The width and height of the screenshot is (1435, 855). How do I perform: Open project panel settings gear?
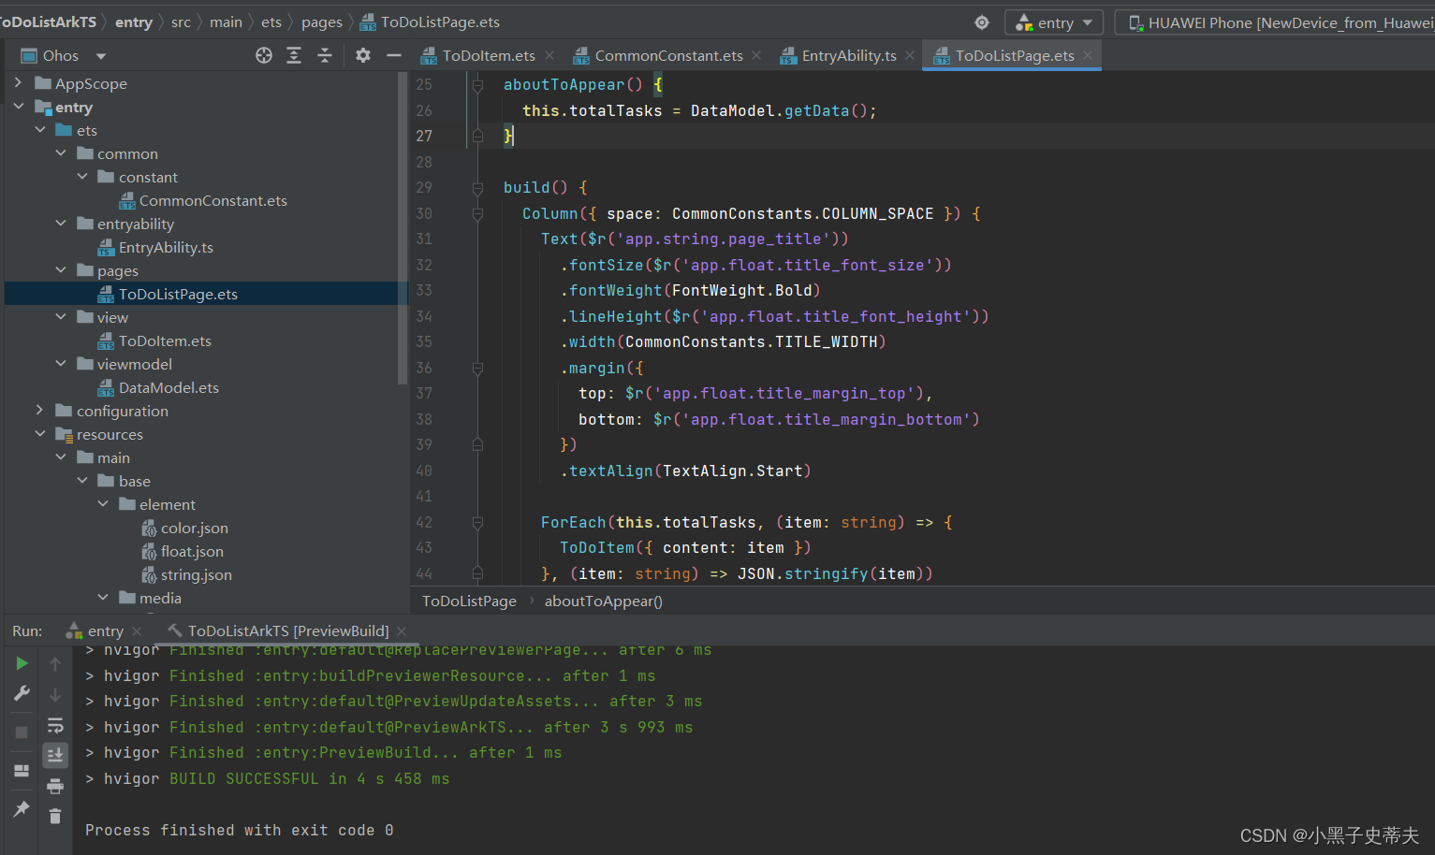pos(363,55)
